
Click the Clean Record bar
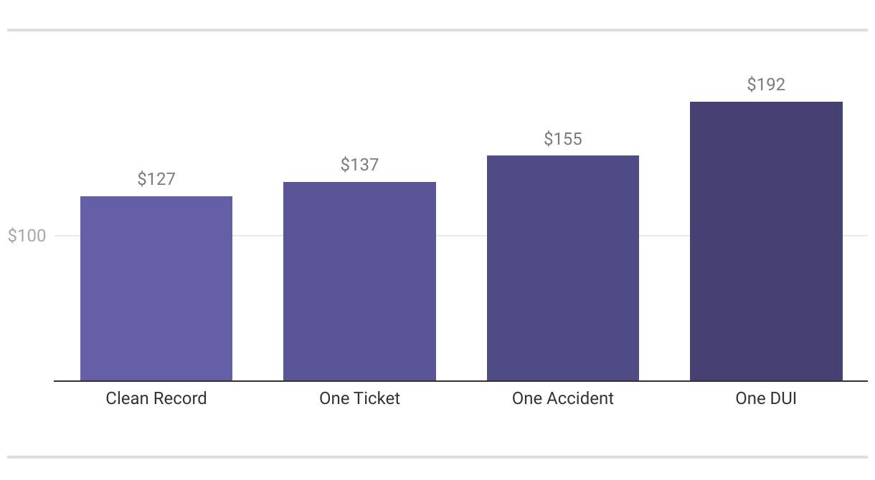pyautogui.click(x=156, y=288)
